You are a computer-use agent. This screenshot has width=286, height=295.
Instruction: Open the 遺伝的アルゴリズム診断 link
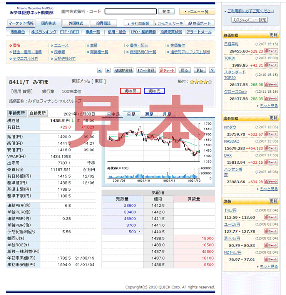[190, 52]
